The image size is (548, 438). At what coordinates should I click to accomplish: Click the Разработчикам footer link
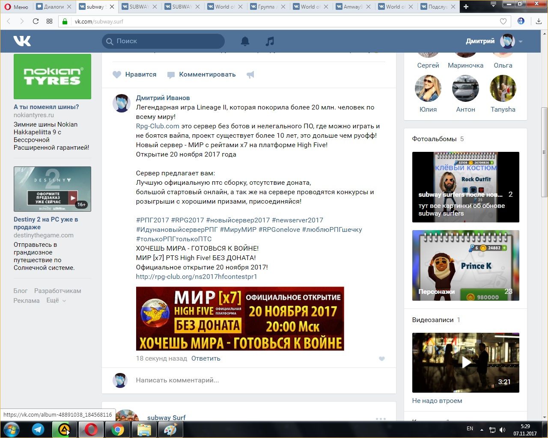coord(58,291)
